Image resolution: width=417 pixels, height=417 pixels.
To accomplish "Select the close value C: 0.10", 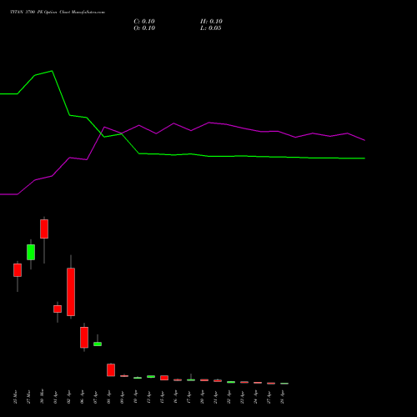I will (144, 22).
